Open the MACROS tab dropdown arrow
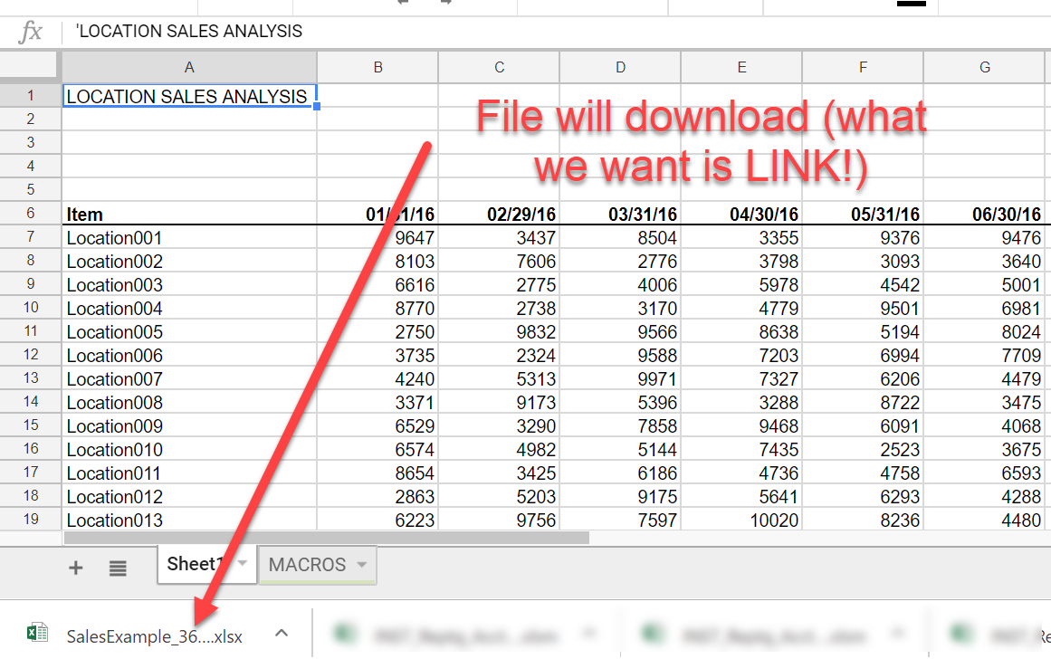Image resolution: width=1051 pixels, height=659 pixels. (360, 564)
